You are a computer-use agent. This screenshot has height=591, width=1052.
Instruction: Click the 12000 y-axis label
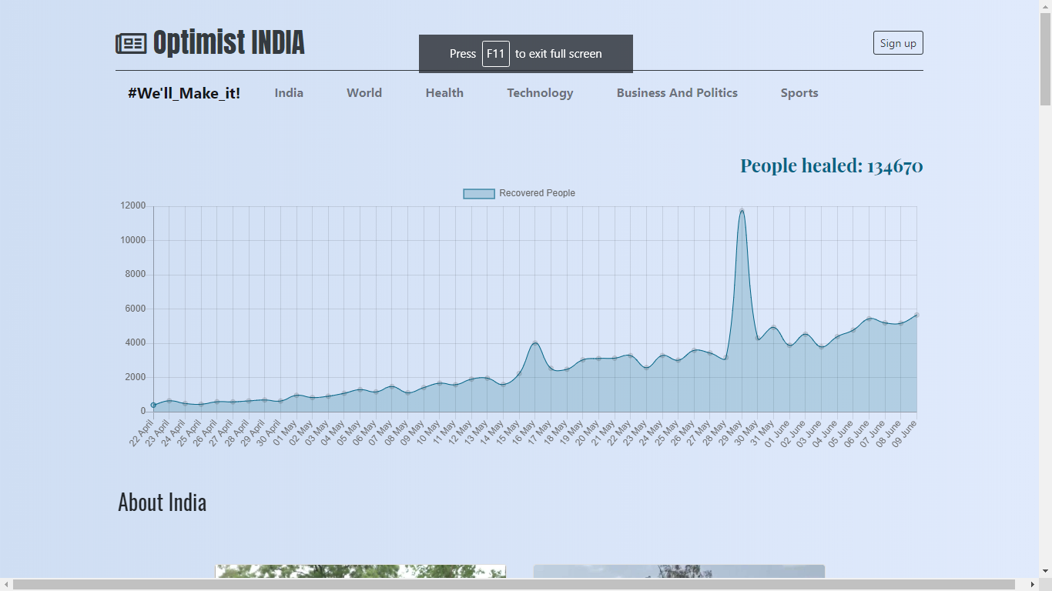click(132, 205)
